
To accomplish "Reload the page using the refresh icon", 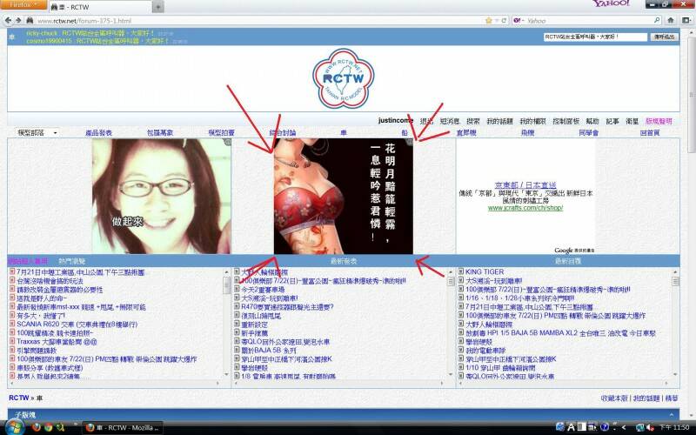I will click(x=504, y=20).
